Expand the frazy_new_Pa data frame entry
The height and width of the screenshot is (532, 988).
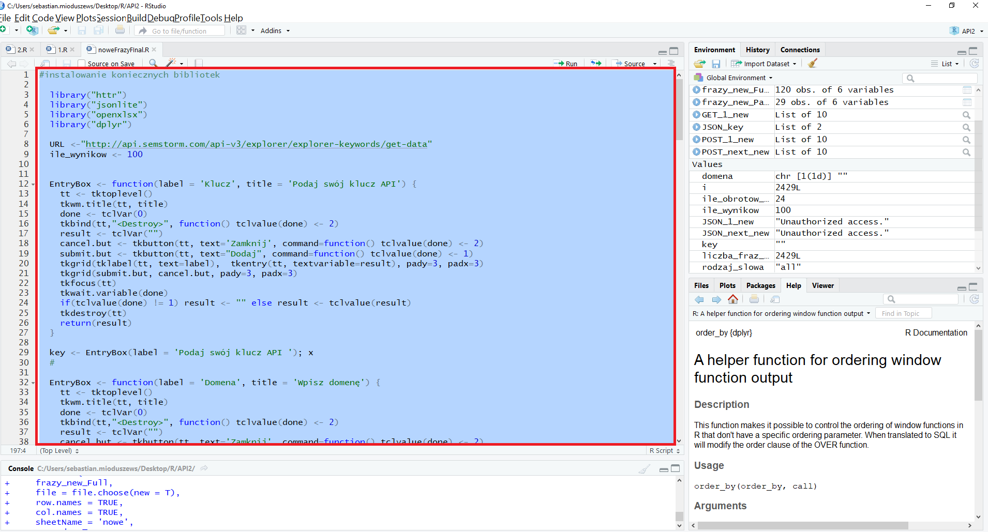point(696,102)
